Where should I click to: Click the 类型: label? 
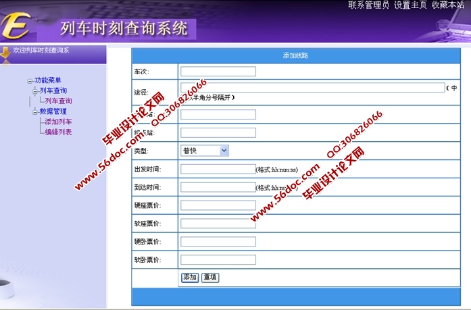pos(141,151)
